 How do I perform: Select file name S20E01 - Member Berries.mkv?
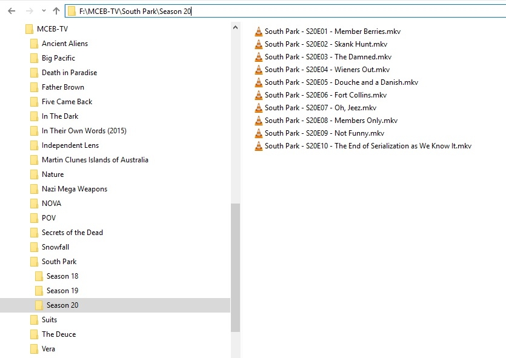[x=333, y=31]
